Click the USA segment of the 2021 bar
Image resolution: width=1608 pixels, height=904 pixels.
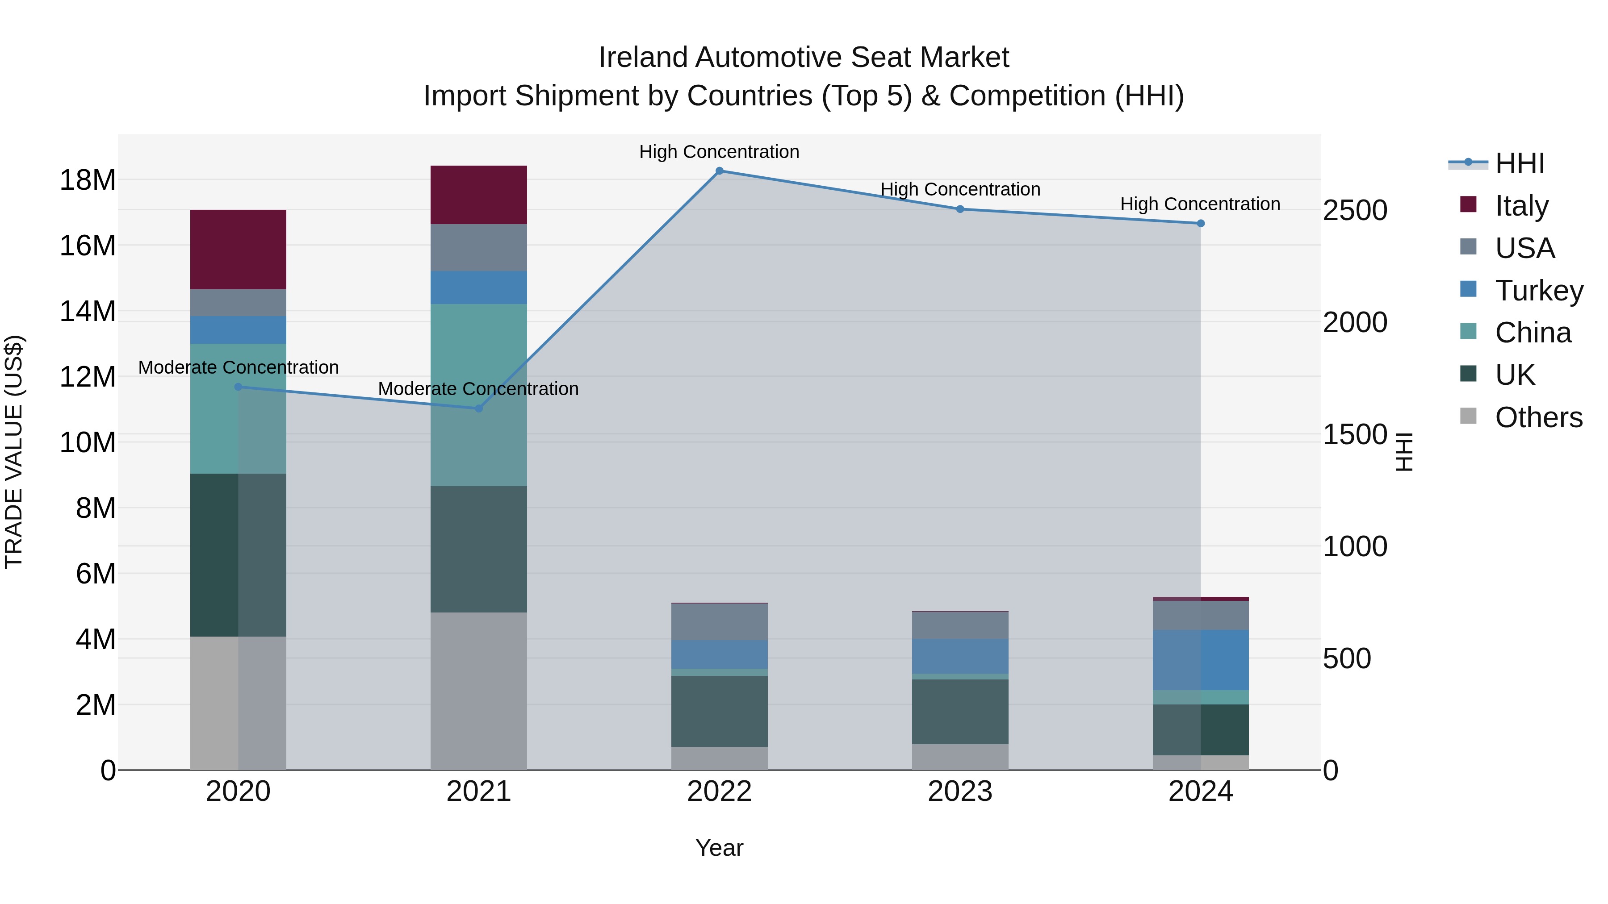click(479, 248)
